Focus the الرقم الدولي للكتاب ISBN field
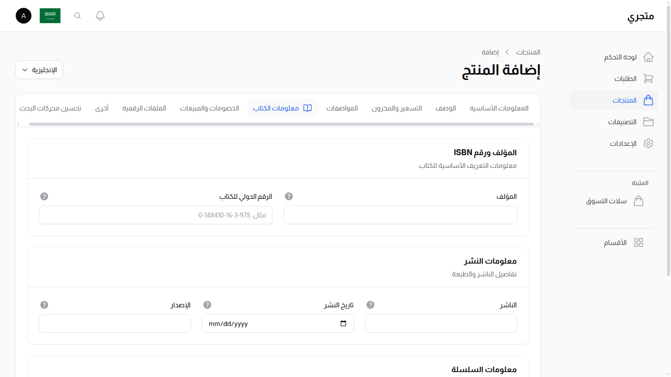This screenshot has width=671, height=377. [x=155, y=215]
